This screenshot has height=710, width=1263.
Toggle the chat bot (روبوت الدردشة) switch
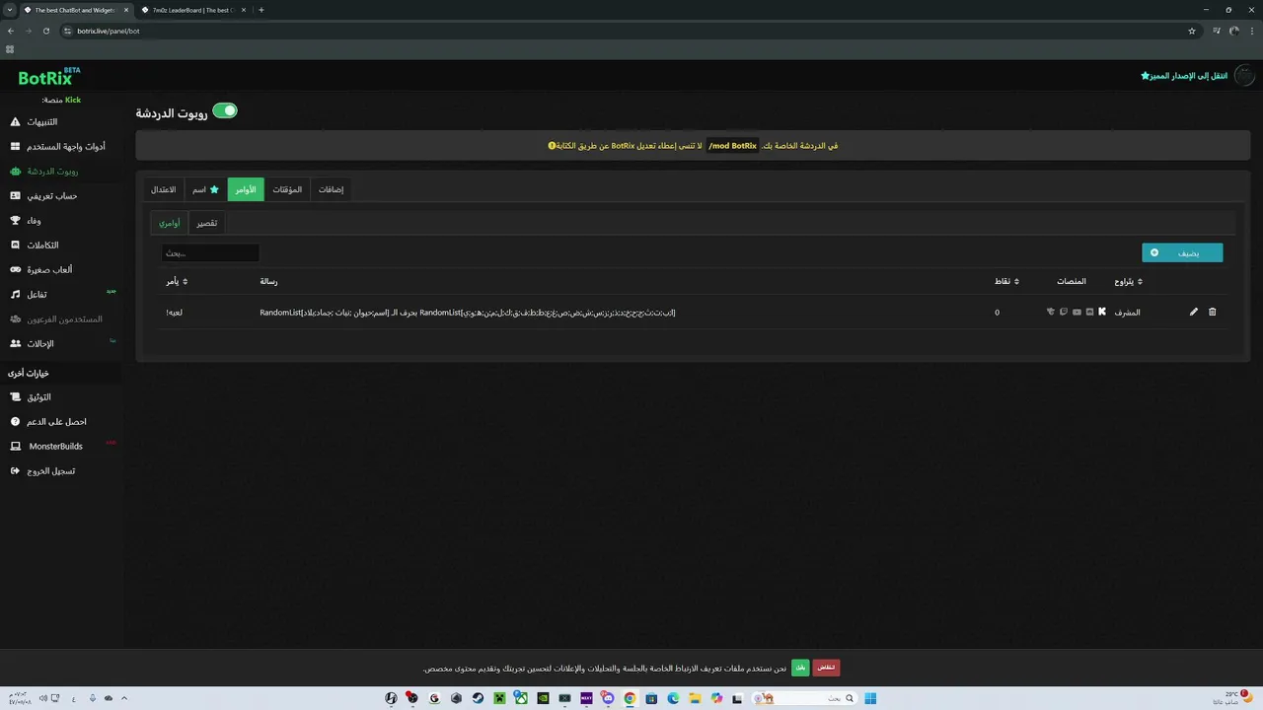click(225, 111)
